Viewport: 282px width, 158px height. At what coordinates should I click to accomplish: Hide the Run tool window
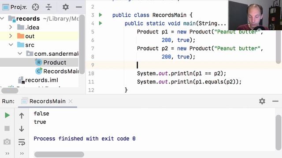tap(275, 101)
